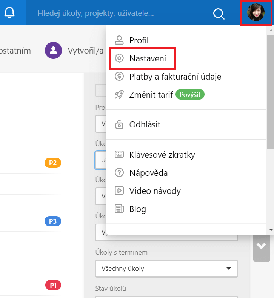274x298 pixels.
Task: Open Profil from the menu
Action: click(139, 40)
